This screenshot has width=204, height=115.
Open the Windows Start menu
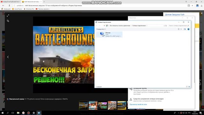3,113
